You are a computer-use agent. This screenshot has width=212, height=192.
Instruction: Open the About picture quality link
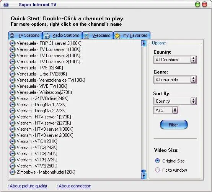(28, 186)
